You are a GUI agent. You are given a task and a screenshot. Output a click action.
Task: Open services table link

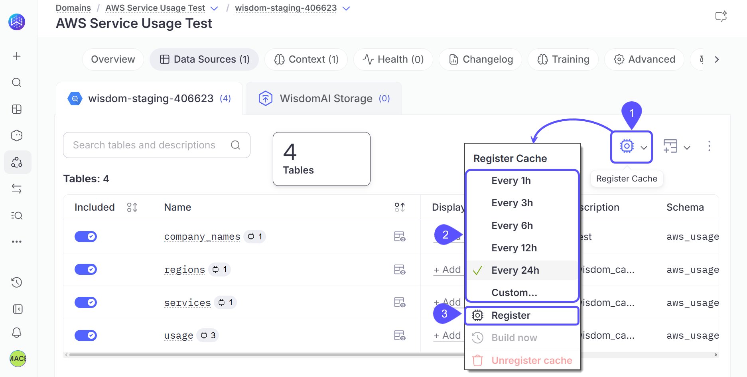tap(187, 303)
